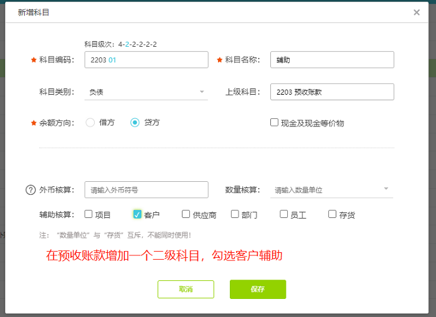Click the 上级科目 field
Screen dimensions: 436x317
click(x=333, y=92)
